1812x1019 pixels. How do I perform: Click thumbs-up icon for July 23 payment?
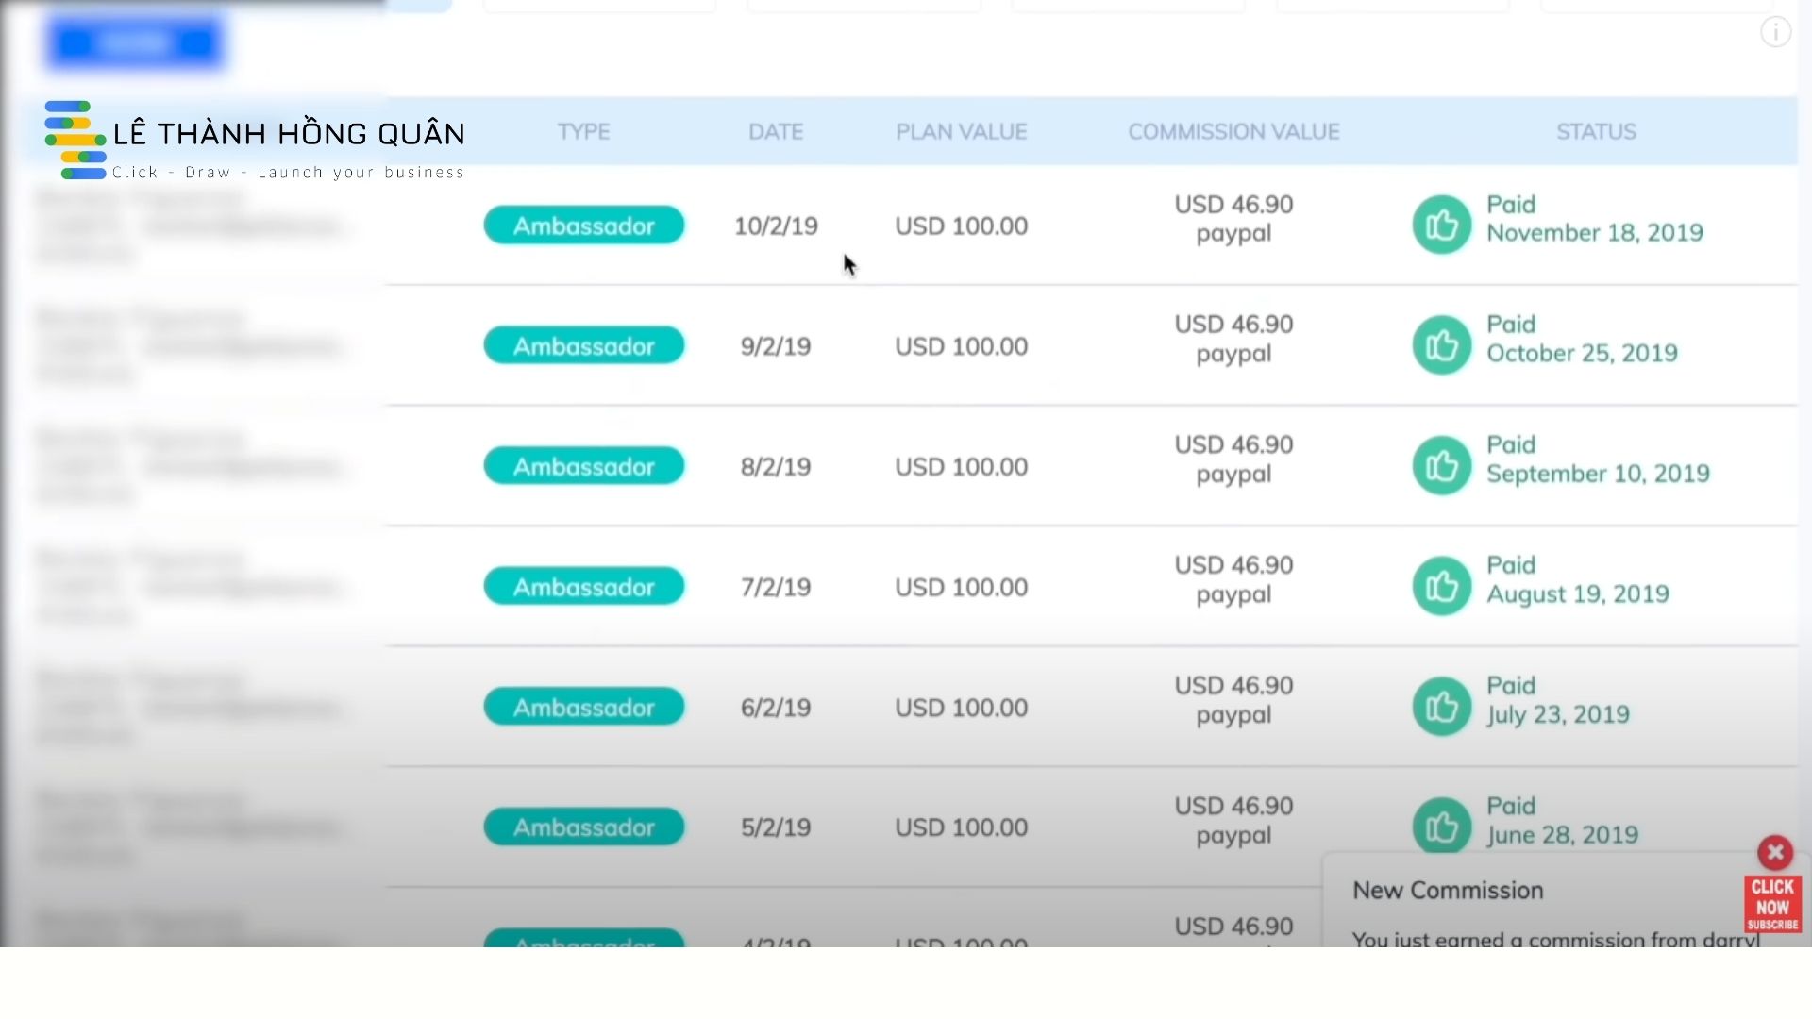click(1441, 706)
